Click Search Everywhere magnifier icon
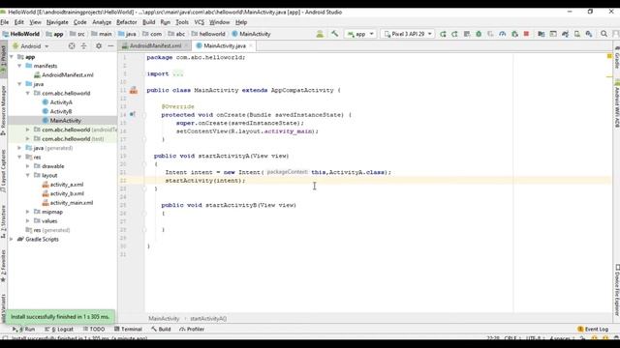 coord(604,34)
